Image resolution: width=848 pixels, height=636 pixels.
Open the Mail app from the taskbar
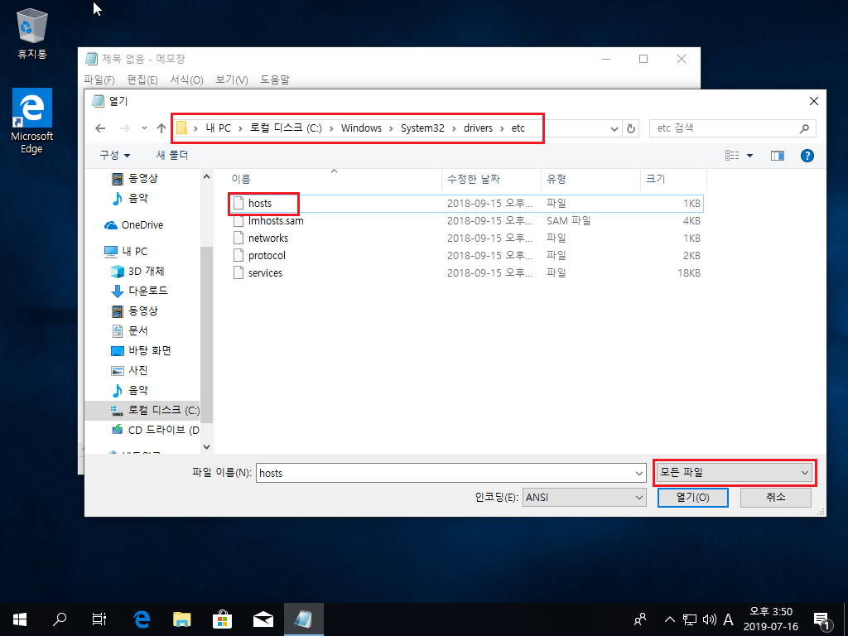click(x=263, y=619)
